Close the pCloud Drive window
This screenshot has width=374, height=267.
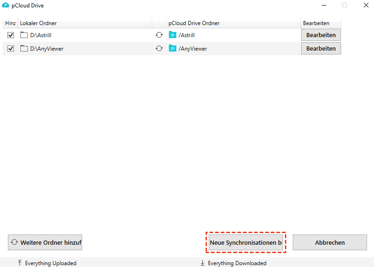click(x=366, y=5)
